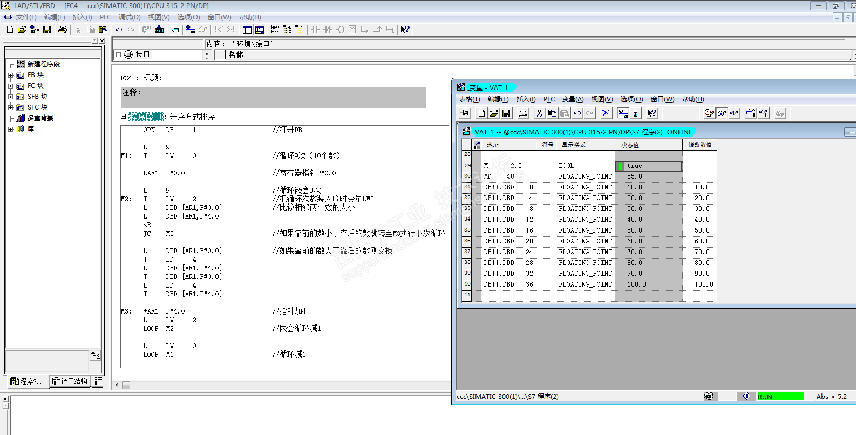The width and height of the screenshot is (856, 435).
Task: Open 表格(T) menu in VAT_1 window
Action: [469, 99]
